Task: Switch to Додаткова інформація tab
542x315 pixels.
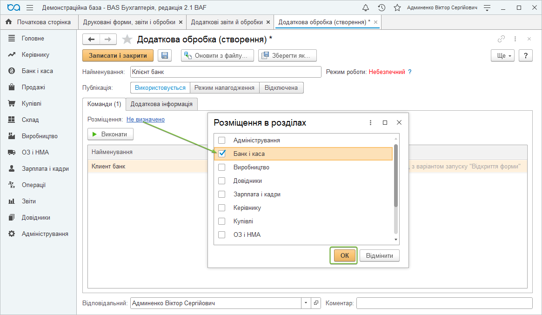Action: point(161,104)
